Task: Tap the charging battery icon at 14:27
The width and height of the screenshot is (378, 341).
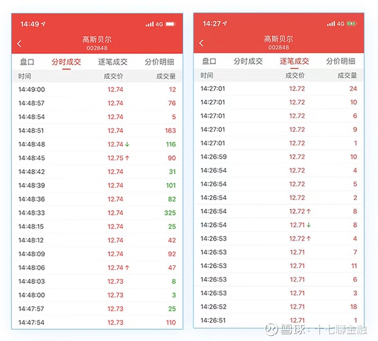Action: pyautogui.click(x=352, y=24)
